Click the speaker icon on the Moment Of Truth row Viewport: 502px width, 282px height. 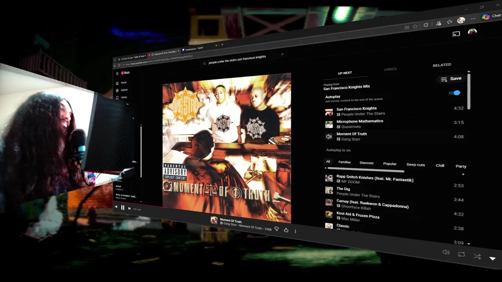pos(329,137)
